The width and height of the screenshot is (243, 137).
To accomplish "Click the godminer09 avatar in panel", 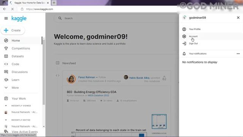I will click(x=184, y=18).
